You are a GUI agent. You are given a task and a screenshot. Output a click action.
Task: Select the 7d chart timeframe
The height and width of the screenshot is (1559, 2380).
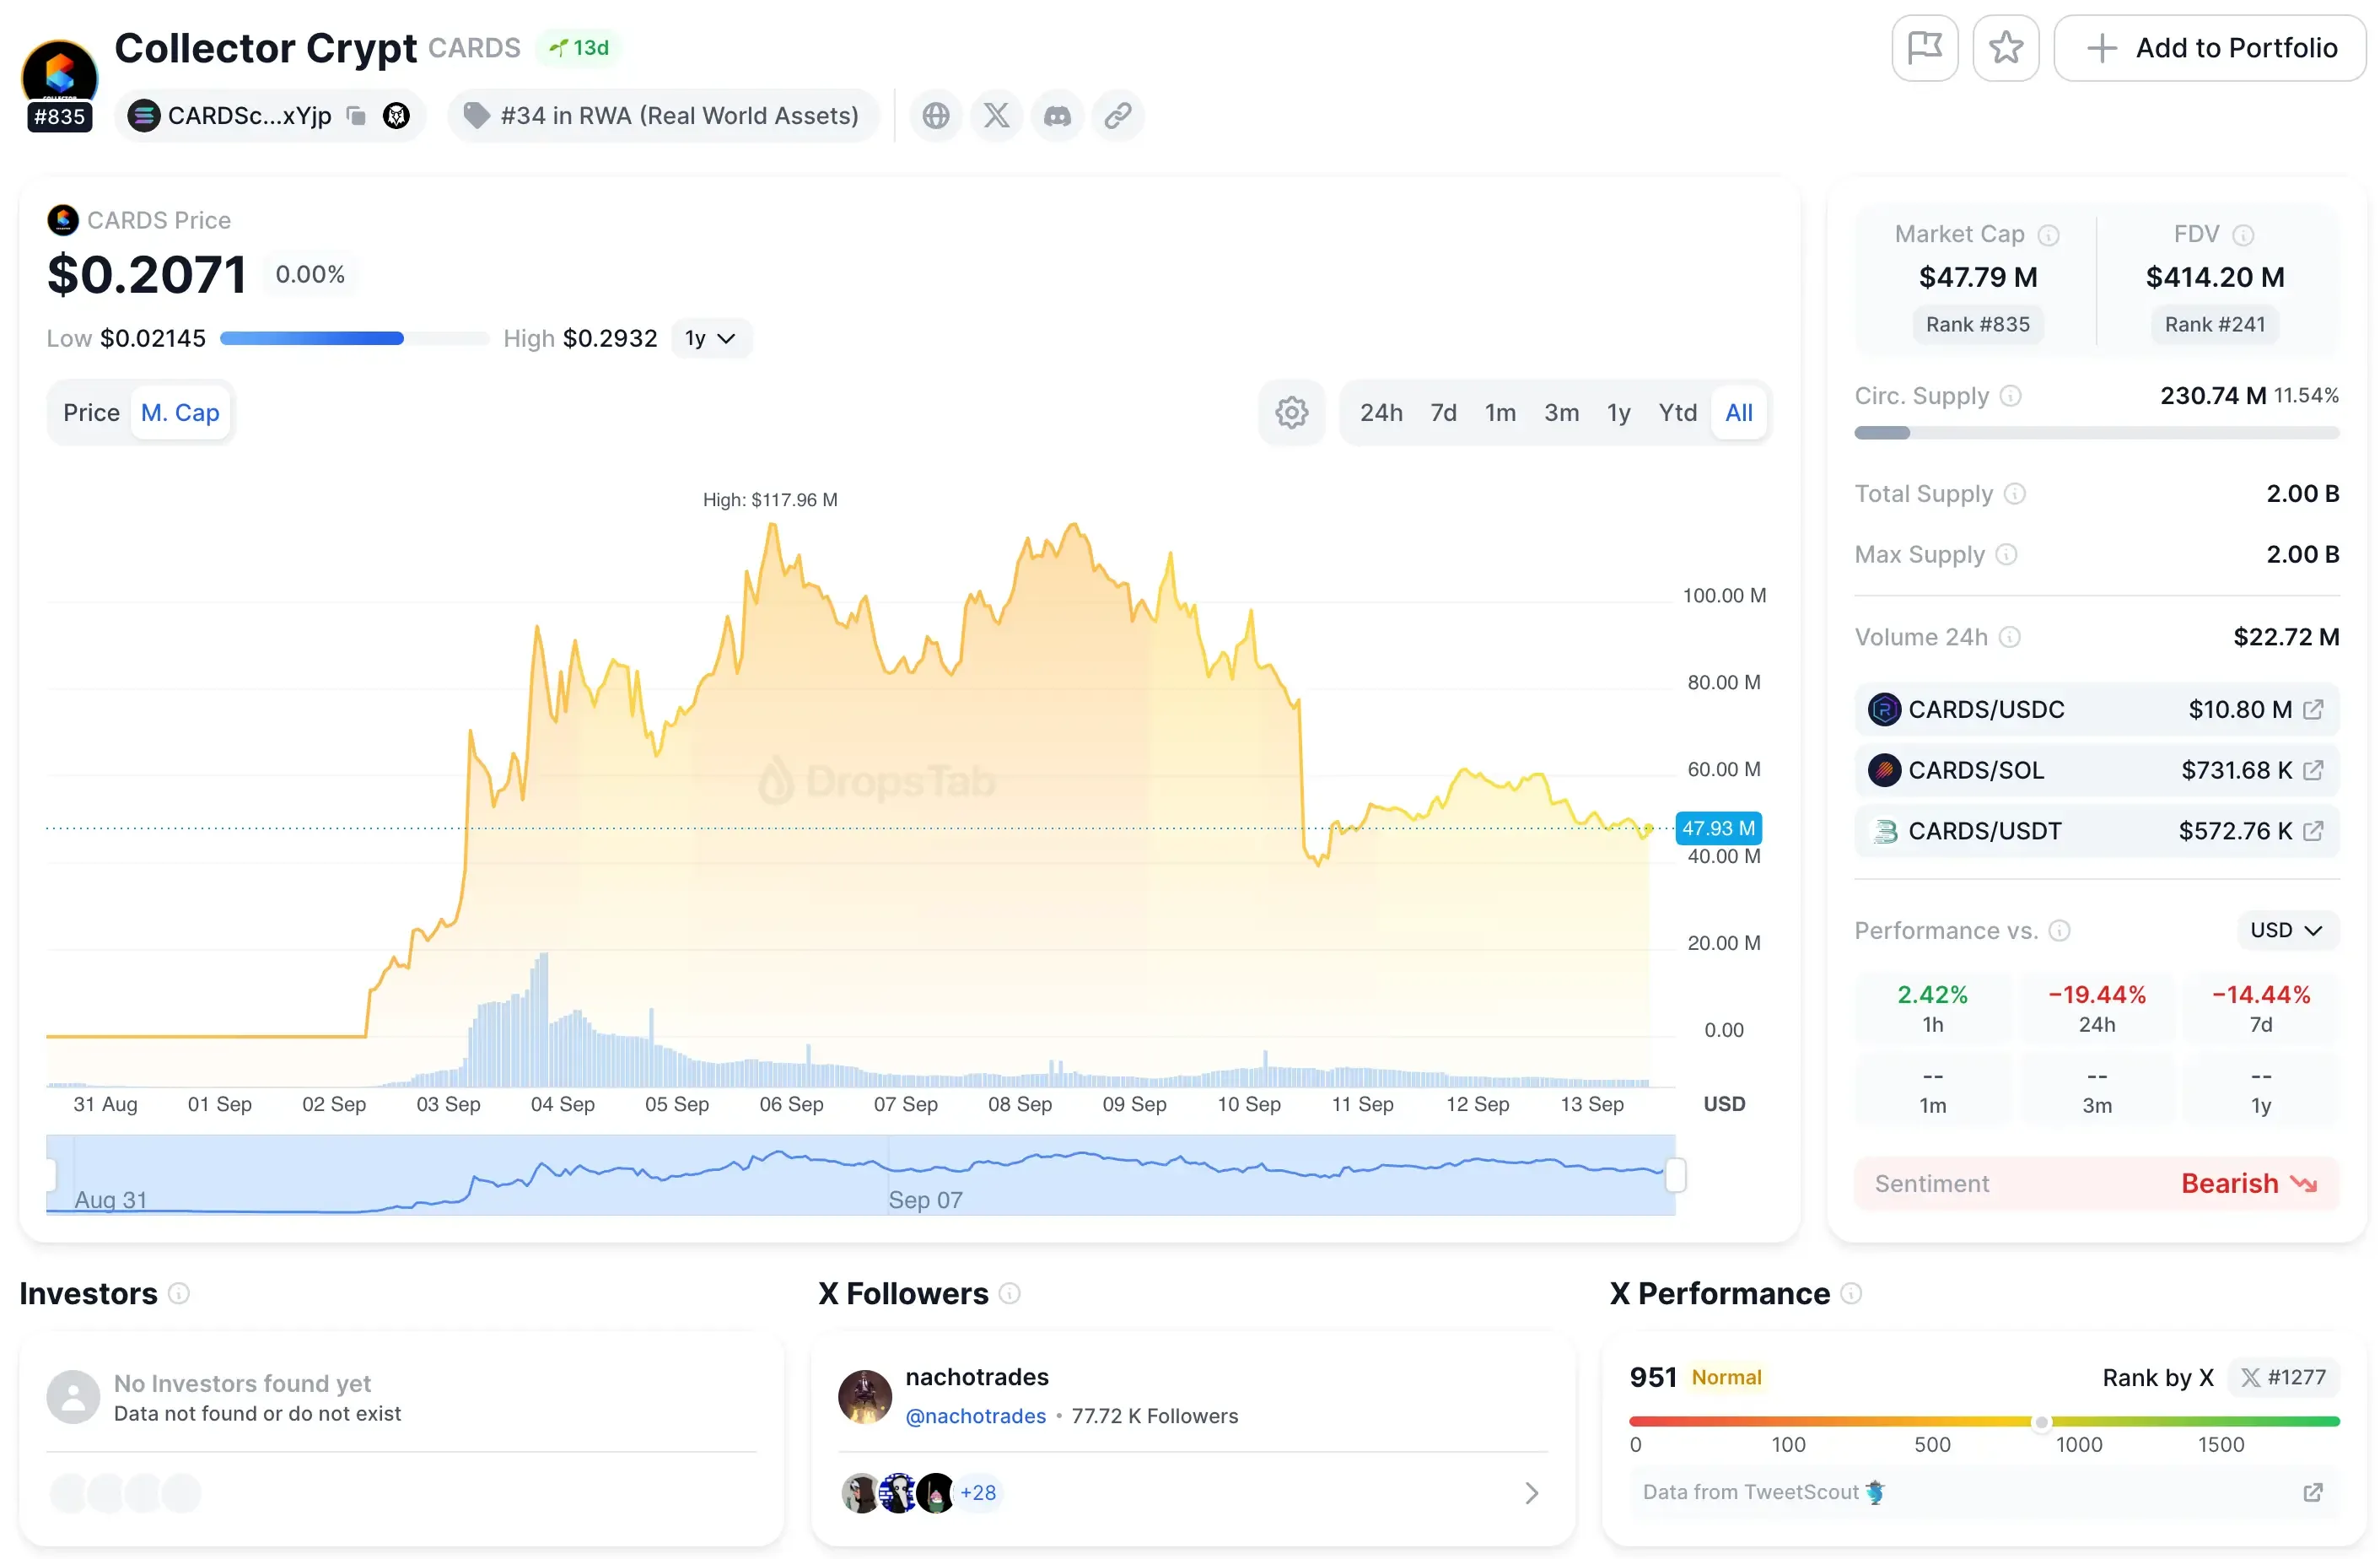pos(1442,412)
